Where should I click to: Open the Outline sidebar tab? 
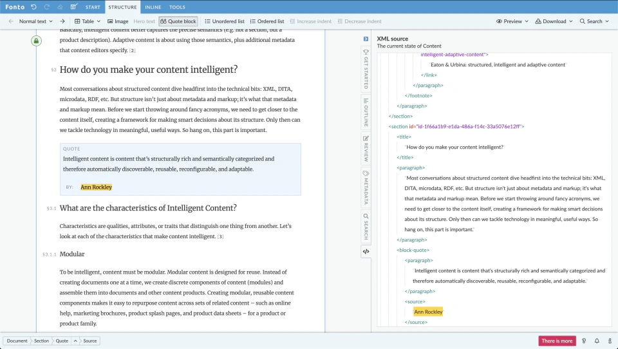[x=366, y=113]
